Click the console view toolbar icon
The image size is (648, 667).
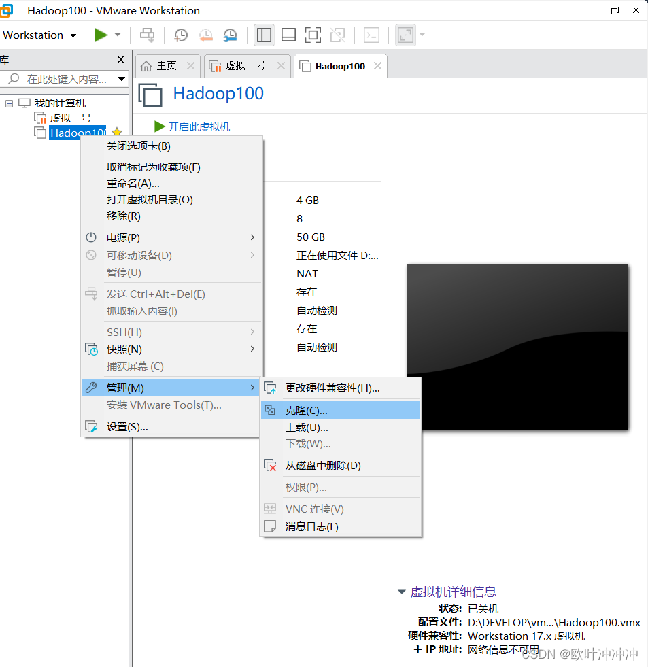point(371,35)
